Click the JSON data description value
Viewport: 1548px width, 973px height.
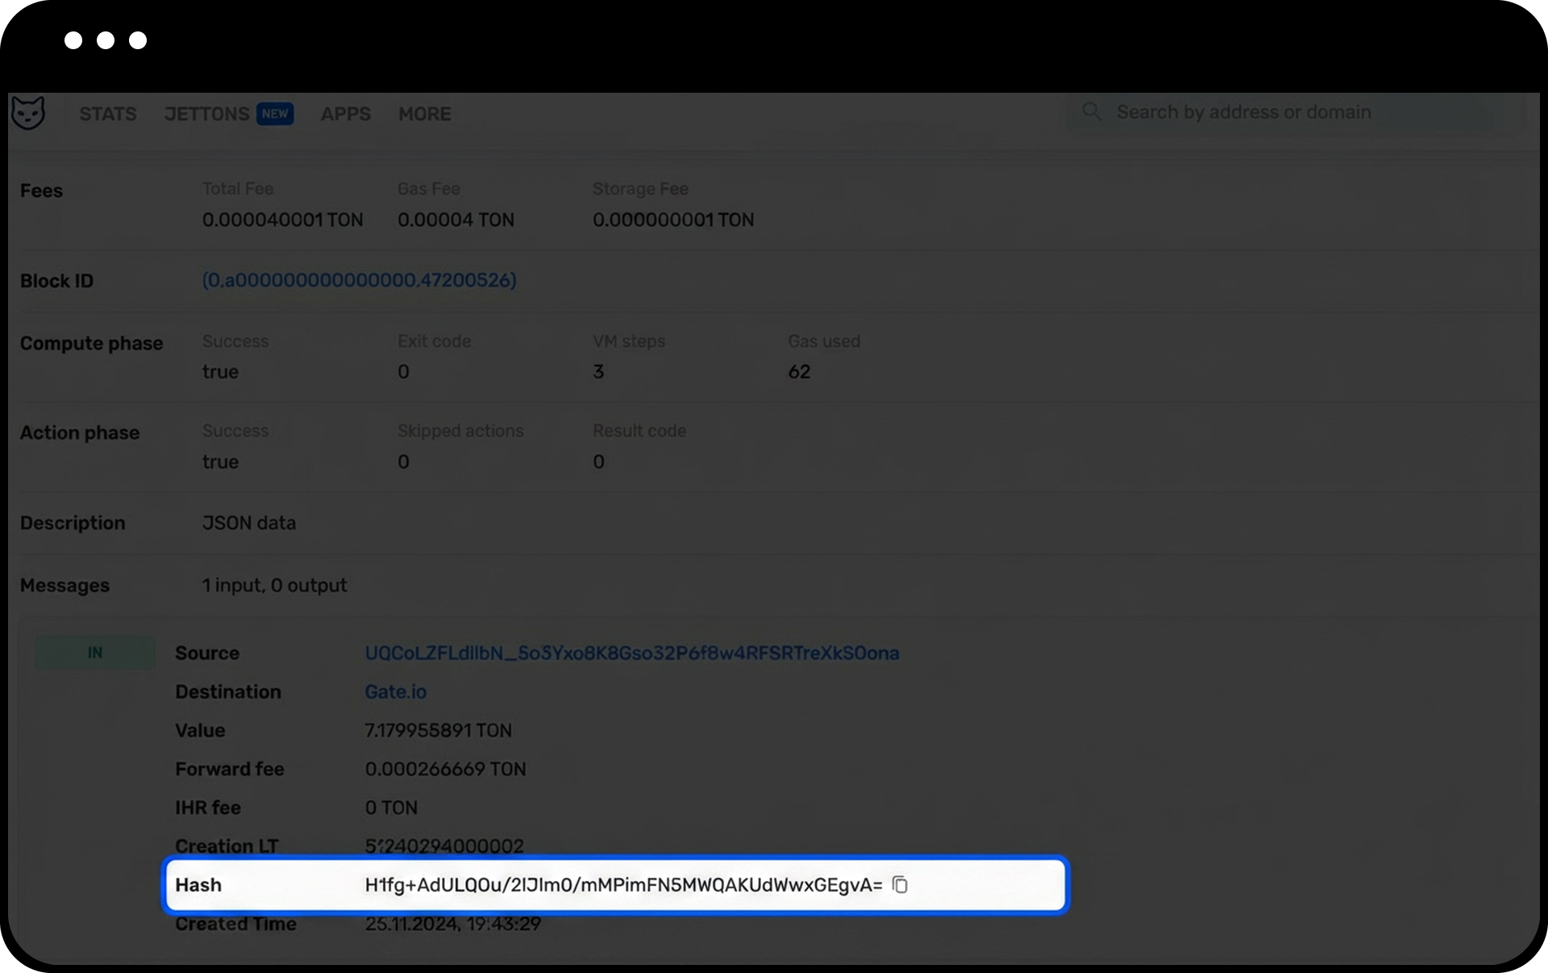click(248, 522)
